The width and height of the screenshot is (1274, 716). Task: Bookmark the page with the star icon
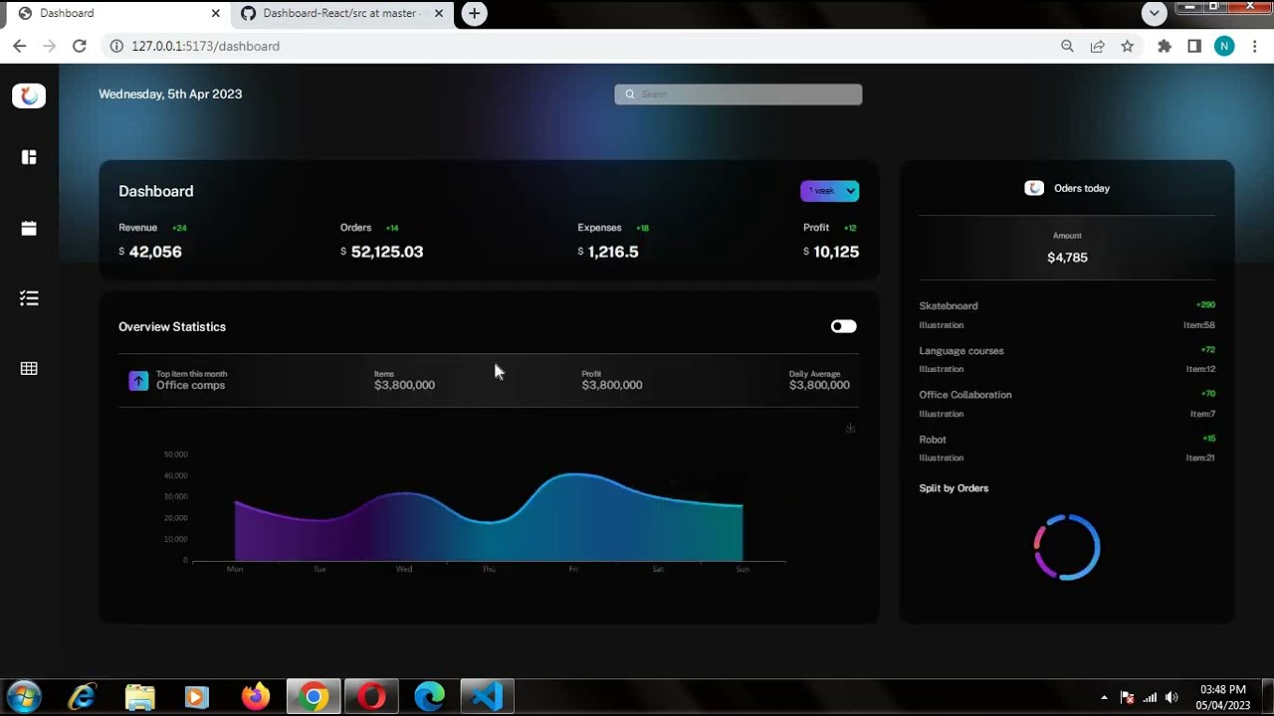(x=1129, y=46)
